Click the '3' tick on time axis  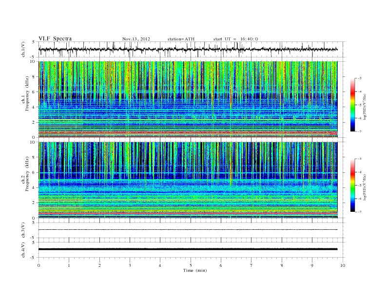[x=130, y=265]
